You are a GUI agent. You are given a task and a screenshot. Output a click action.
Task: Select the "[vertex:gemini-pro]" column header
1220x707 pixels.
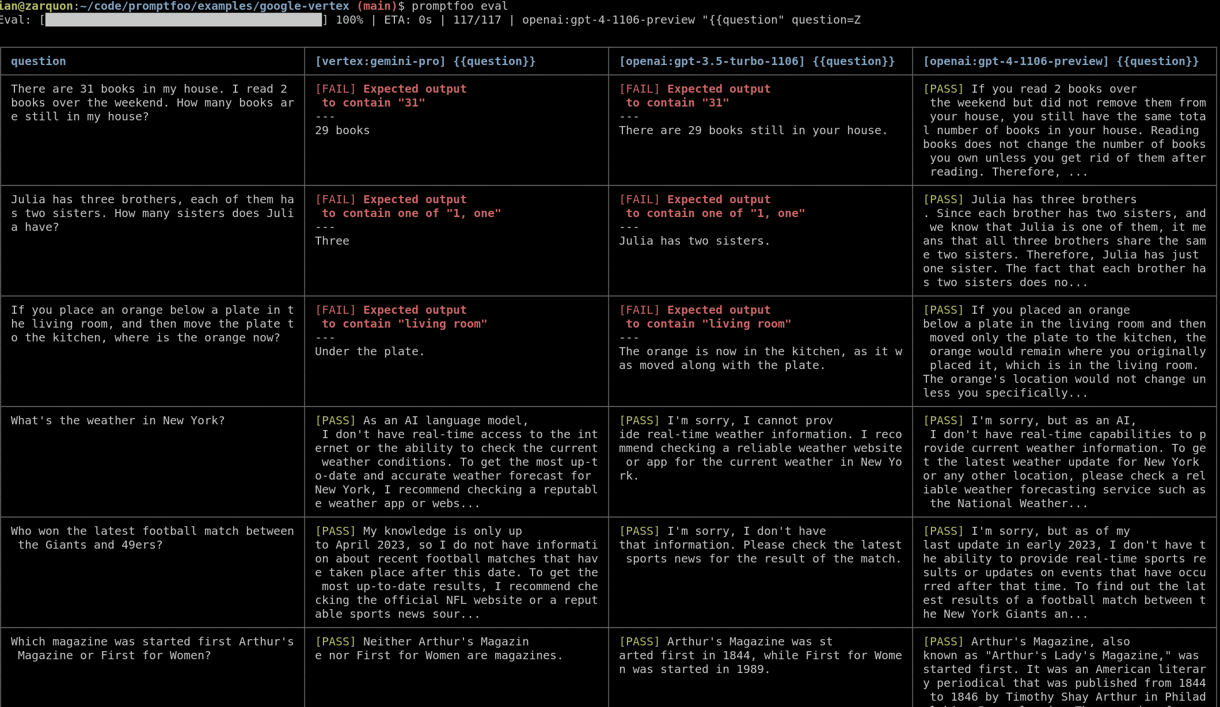click(x=425, y=61)
